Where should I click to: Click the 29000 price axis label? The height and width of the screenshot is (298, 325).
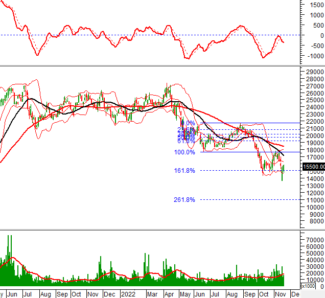[313, 73]
